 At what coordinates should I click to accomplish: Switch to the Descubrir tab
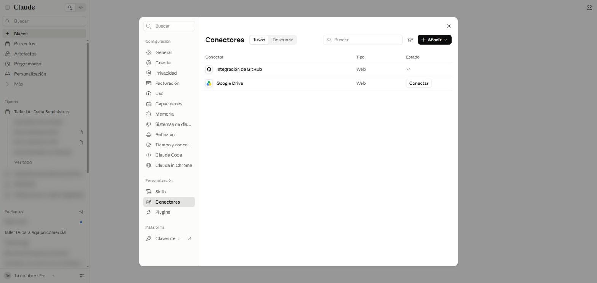click(x=283, y=40)
